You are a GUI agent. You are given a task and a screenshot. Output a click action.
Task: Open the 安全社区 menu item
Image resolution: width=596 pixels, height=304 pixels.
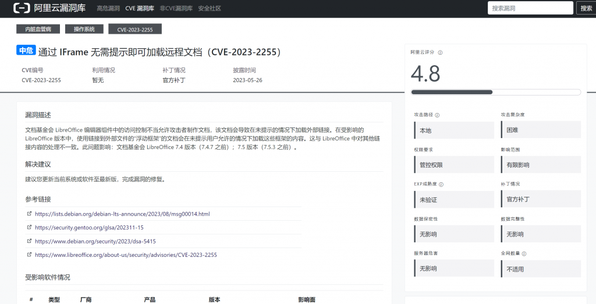coord(210,8)
